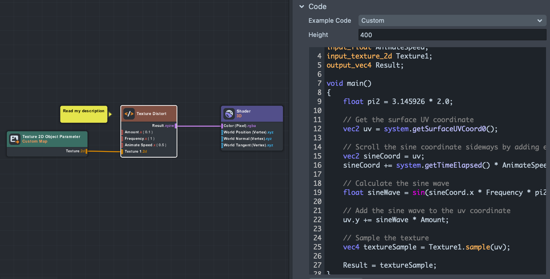The height and width of the screenshot is (279, 550).
Task: Click the Height input field
Action: 452,35
